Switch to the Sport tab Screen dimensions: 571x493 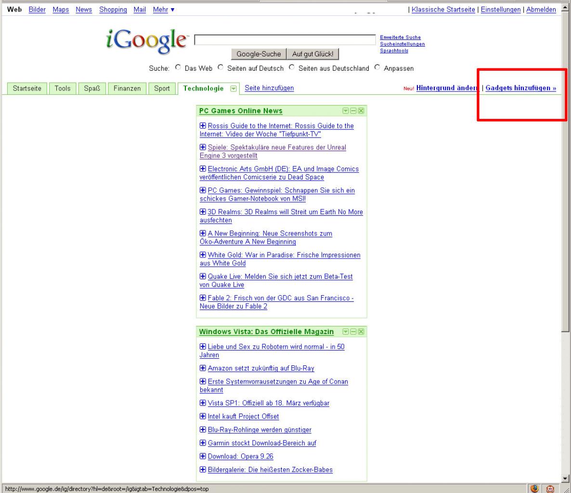162,89
